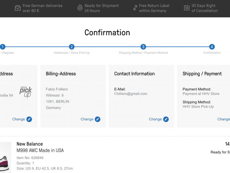Go to step 1 circle in progress bar
The width and height of the screenshot is (230, 173).
(x=3, y=47)
